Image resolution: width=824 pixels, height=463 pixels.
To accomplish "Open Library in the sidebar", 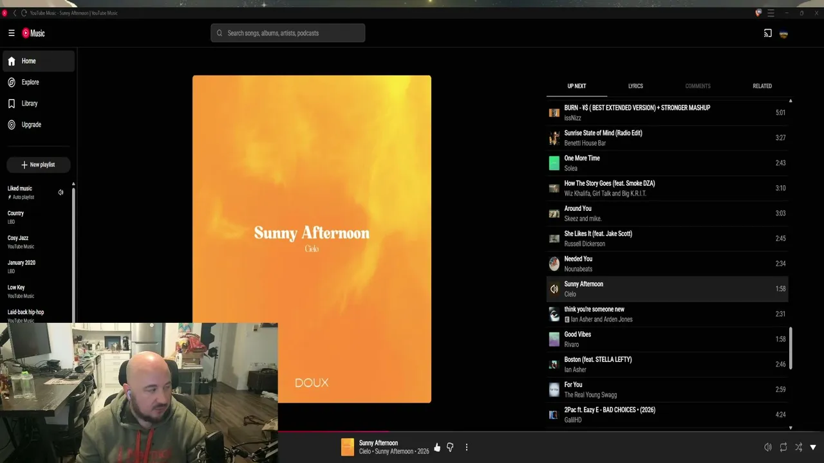I will point(39,104).
